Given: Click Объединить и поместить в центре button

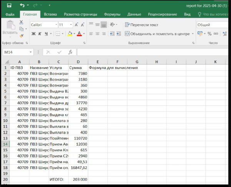Looking at the screenshot, I should (x=157, y=34).
